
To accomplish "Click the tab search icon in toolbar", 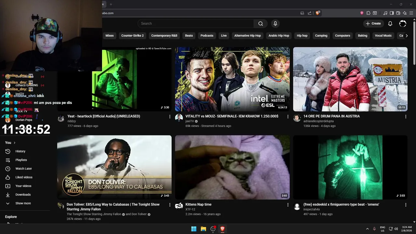I will click(x=375, y=13).
